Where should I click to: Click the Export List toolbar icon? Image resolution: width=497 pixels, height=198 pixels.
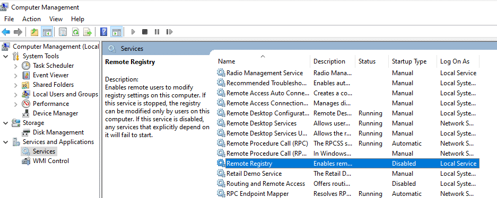click(87, 32)
